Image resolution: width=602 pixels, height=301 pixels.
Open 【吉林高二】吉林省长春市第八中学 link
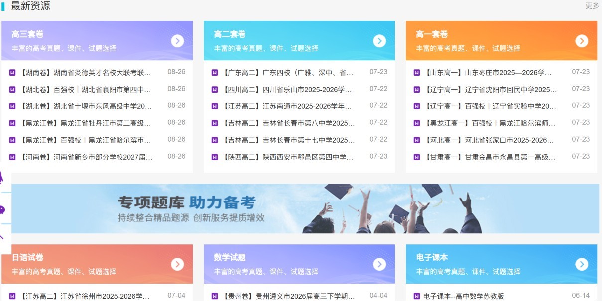pos(288,123)
